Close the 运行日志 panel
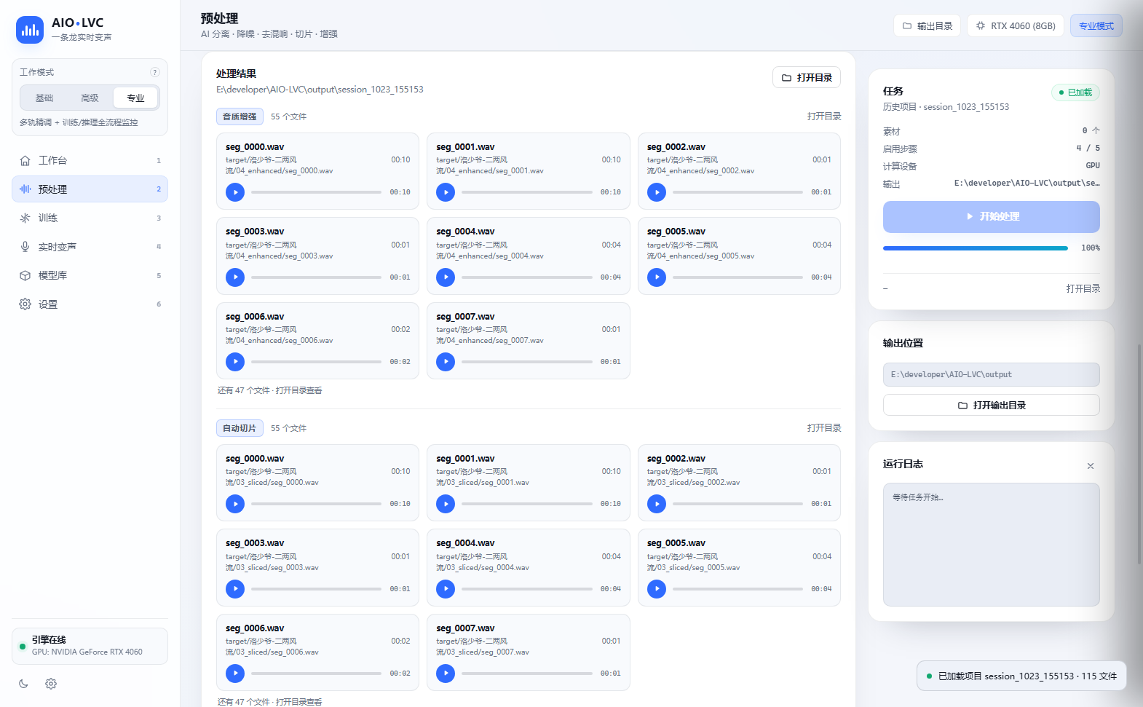Screen dimensions: 1143x707 click(1091, 466)
